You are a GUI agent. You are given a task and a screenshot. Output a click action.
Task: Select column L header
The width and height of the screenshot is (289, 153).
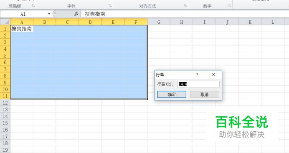[273, 22]
